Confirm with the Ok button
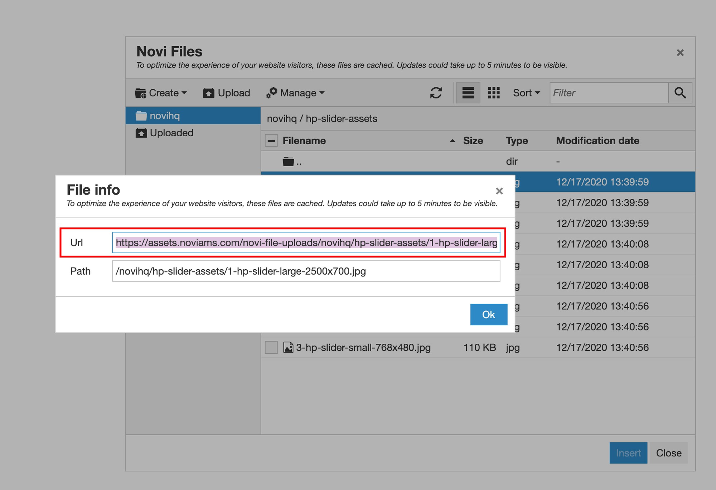The width and height of the screenshot is (716, 490). click(x=489, y=314)
